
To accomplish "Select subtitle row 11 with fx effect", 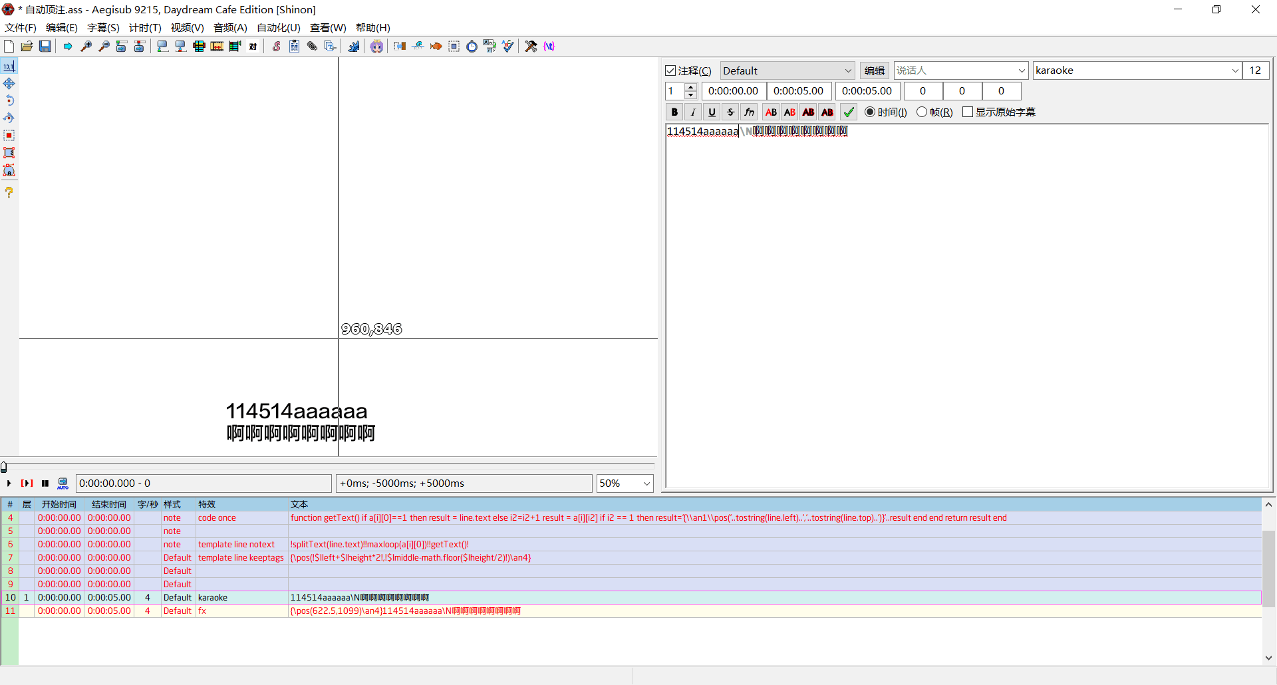I will click(x=631, y=611).
